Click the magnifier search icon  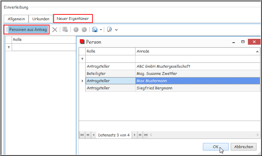coord(109,30)
